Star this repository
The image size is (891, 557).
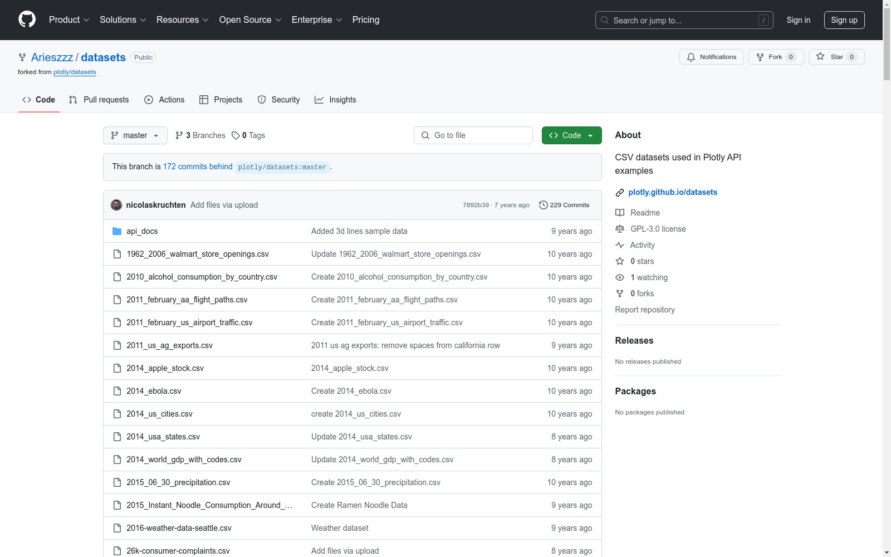click(x=836, y=57)
